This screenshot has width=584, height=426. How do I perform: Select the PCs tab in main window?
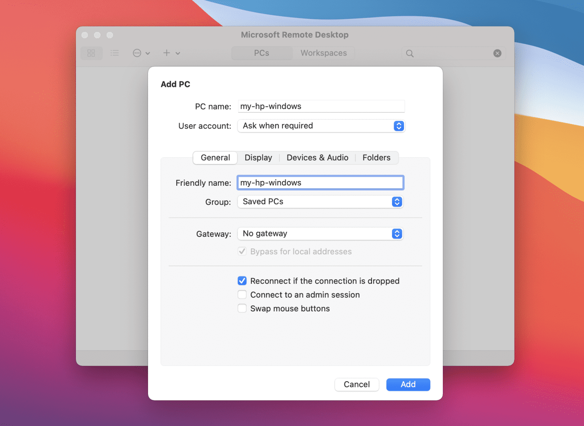coord(261,53)
